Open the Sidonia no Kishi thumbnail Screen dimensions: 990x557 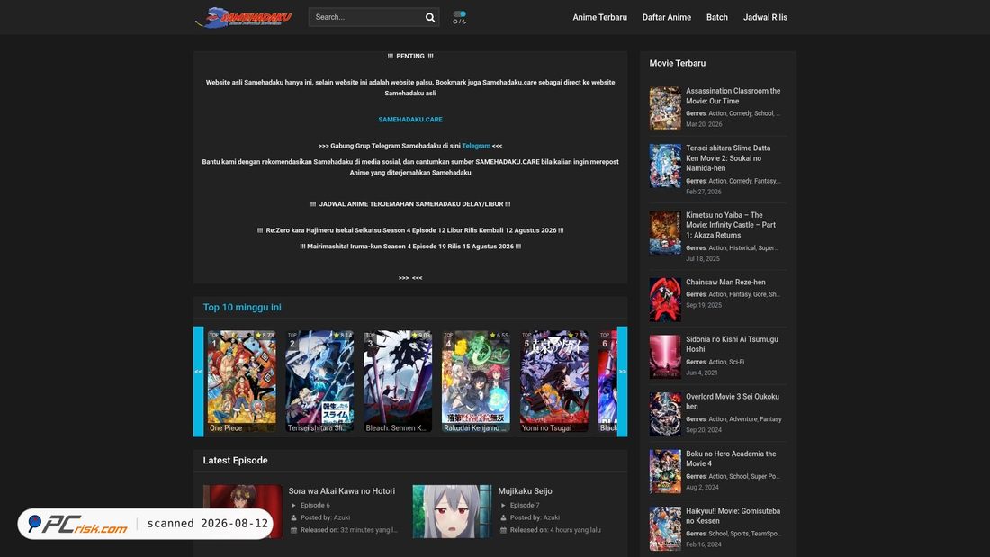(665, 357)
